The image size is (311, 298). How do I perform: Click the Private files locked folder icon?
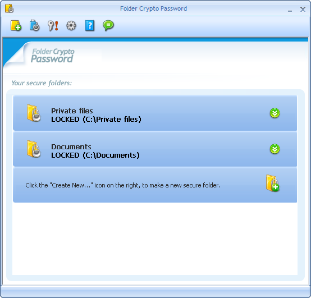coord(34,113)
